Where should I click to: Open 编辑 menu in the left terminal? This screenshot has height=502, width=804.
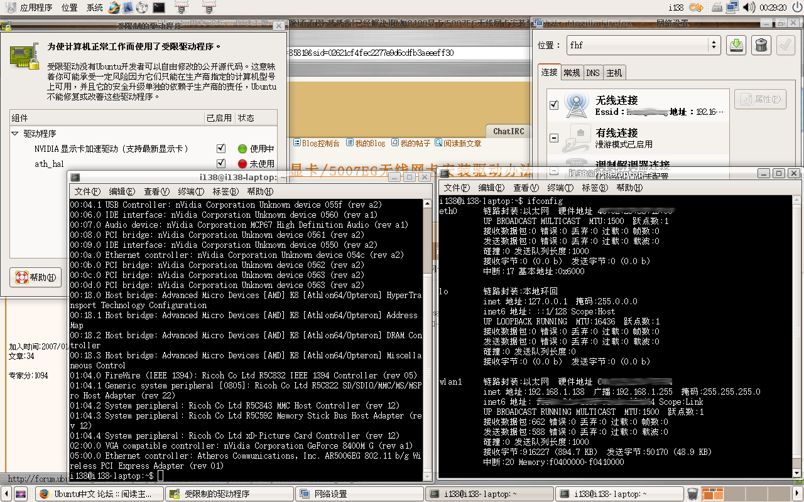122,191
